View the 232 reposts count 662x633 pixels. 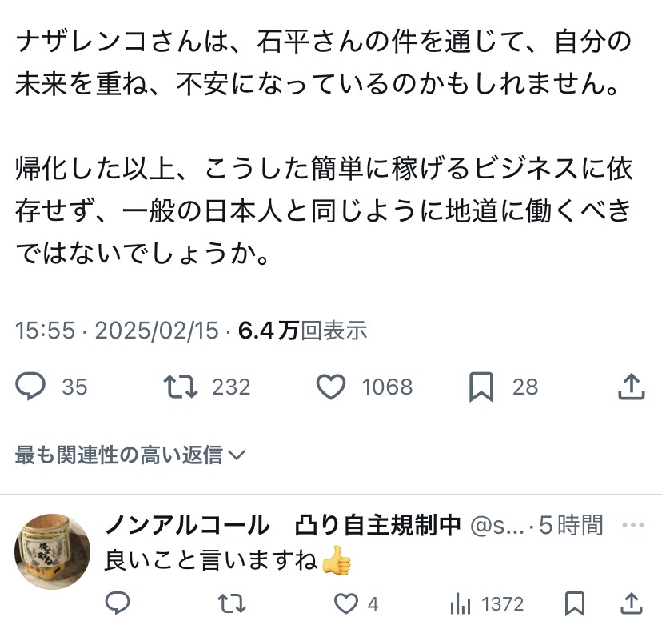coord(230,387)
